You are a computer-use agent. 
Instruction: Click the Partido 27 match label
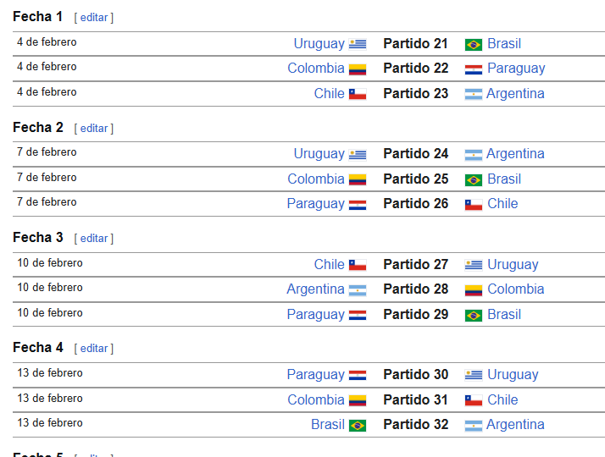[x=415, y=265]
